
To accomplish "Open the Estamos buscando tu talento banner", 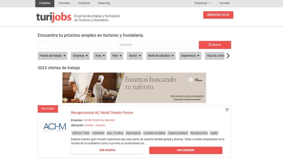I will (134, 88).
